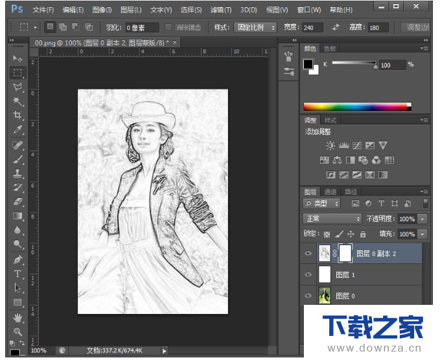Open the Adjustments panel flyout menu
Viewport: 440px width, 360px height.
[x=424, y=120]
